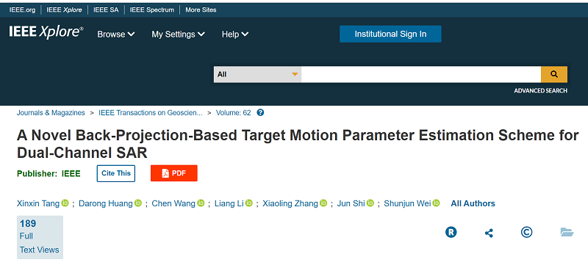Open Xinxin Tang's ORCID icon
588x265 pixels.
pyautogui.click(x=65, y=203)
